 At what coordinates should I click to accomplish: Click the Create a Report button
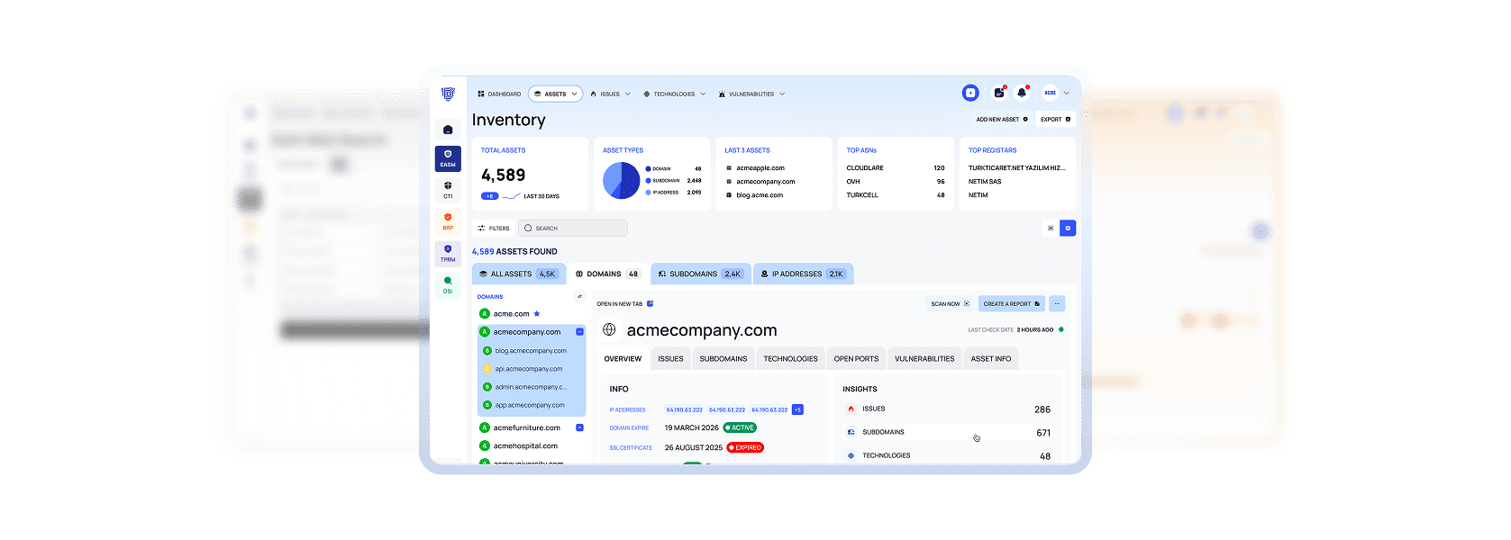coord(1011,304)
